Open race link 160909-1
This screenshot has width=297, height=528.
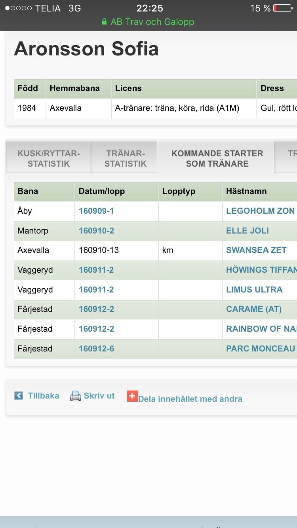(x=96, y=211)
